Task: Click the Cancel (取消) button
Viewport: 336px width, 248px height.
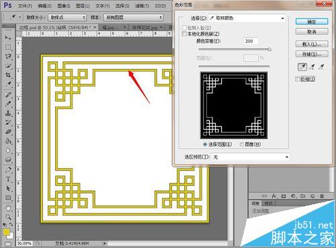Action: 312,32
